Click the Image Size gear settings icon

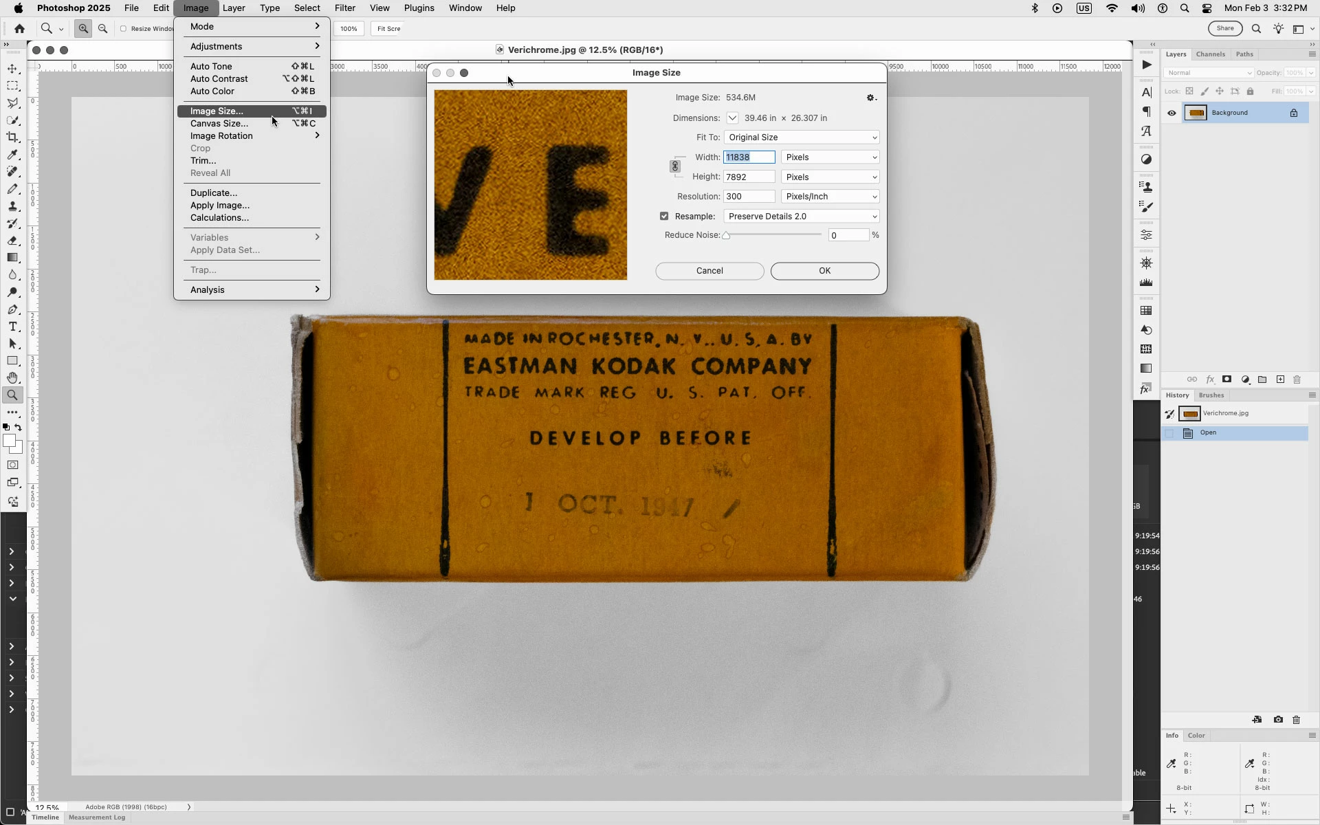tap(871, 98)
